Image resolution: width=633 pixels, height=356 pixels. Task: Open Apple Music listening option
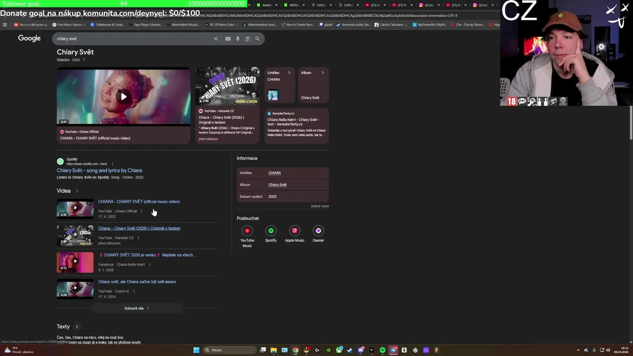point(295,234)
